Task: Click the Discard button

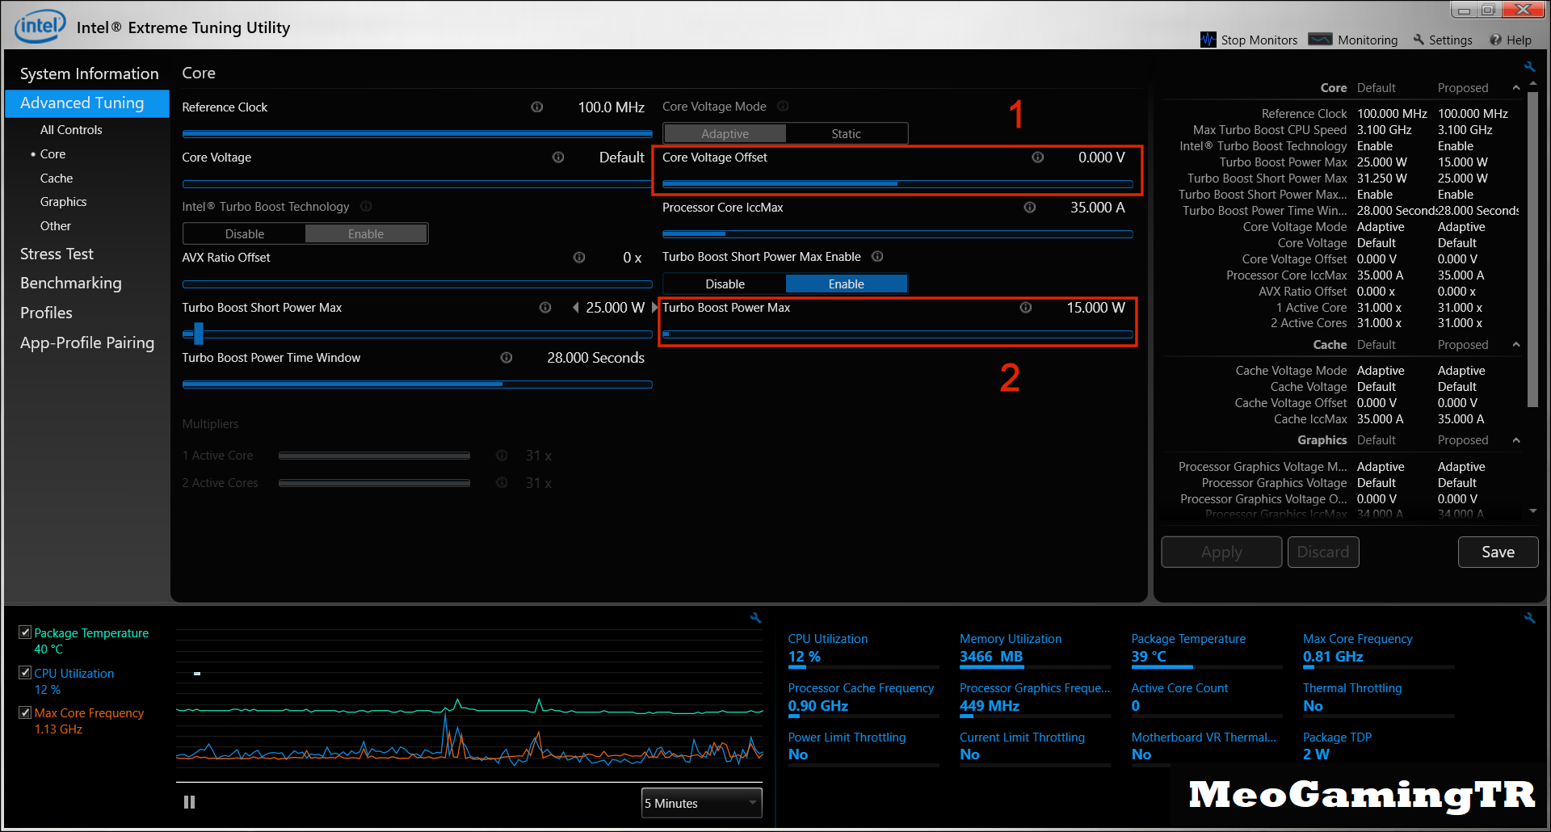Action: tap(1323, 552)
